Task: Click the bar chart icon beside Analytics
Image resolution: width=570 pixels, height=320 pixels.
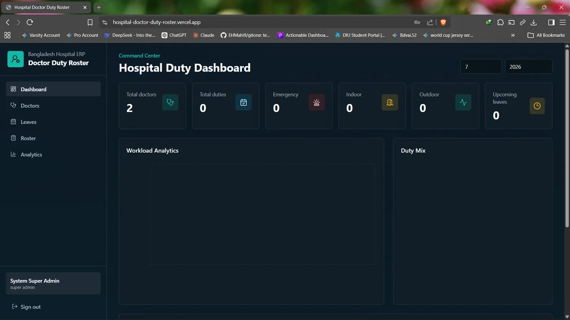Action: [13, 154]
